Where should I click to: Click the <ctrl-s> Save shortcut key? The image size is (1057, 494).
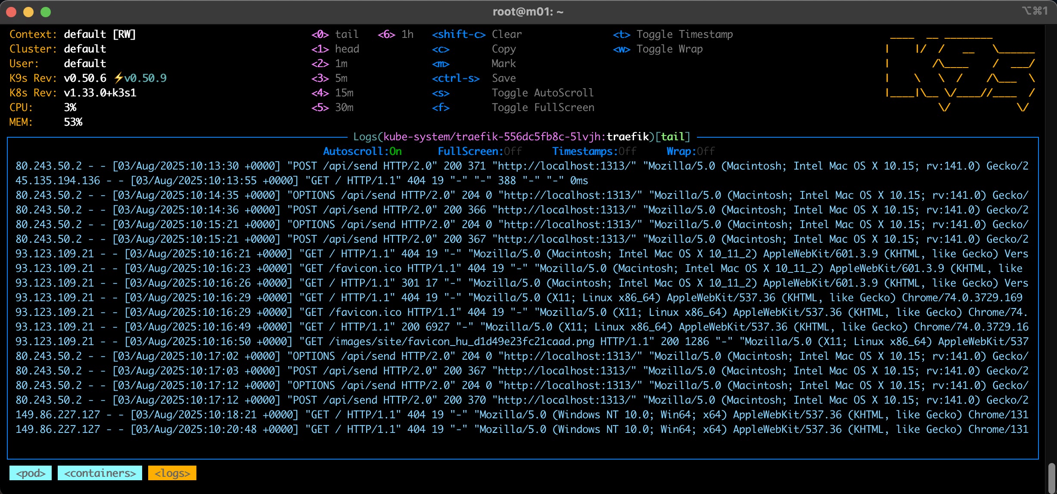pos(455,78)
